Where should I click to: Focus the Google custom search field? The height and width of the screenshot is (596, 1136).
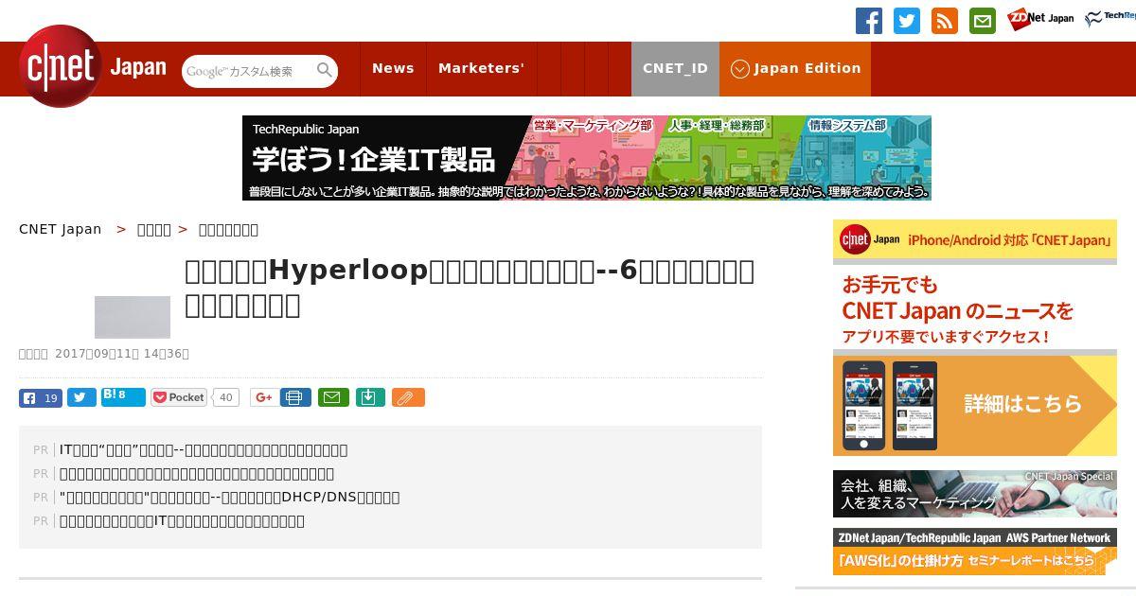tap(248, 71)
